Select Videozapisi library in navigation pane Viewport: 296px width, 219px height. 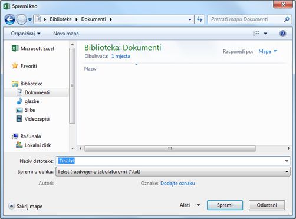coord(33,119)
